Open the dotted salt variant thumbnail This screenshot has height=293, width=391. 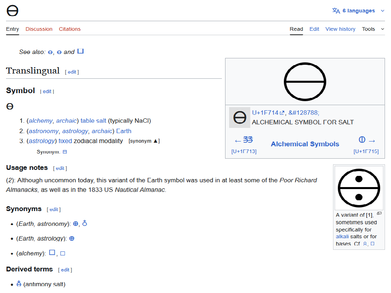359,187
